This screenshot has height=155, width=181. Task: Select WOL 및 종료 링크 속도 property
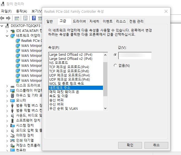[76, 83]
